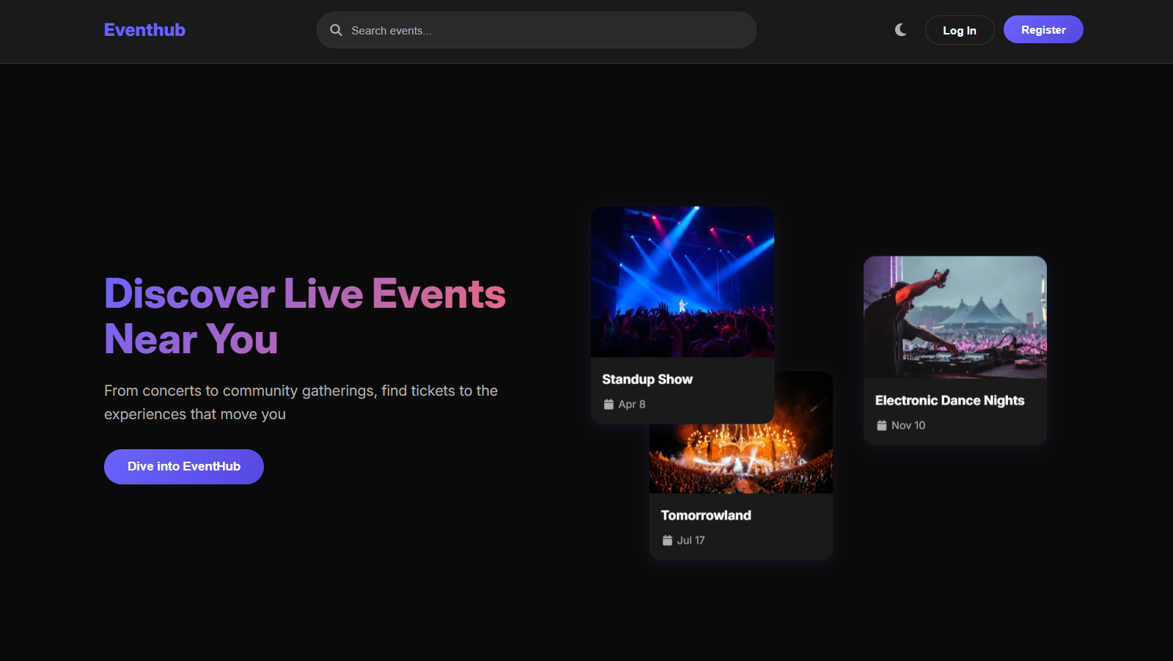Select the Electronic Dance Nights title
This screenshot has height=661, width=1173.
point(949,400)
